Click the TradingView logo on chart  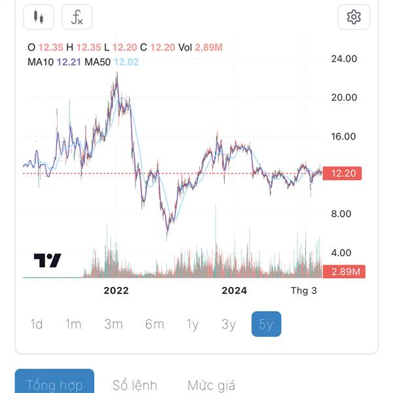click(47, 260)
